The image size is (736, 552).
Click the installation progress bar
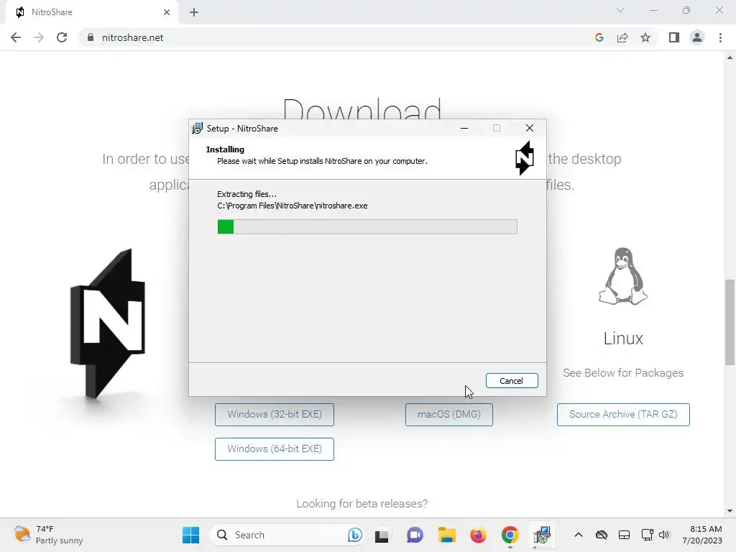click(367, 226)
